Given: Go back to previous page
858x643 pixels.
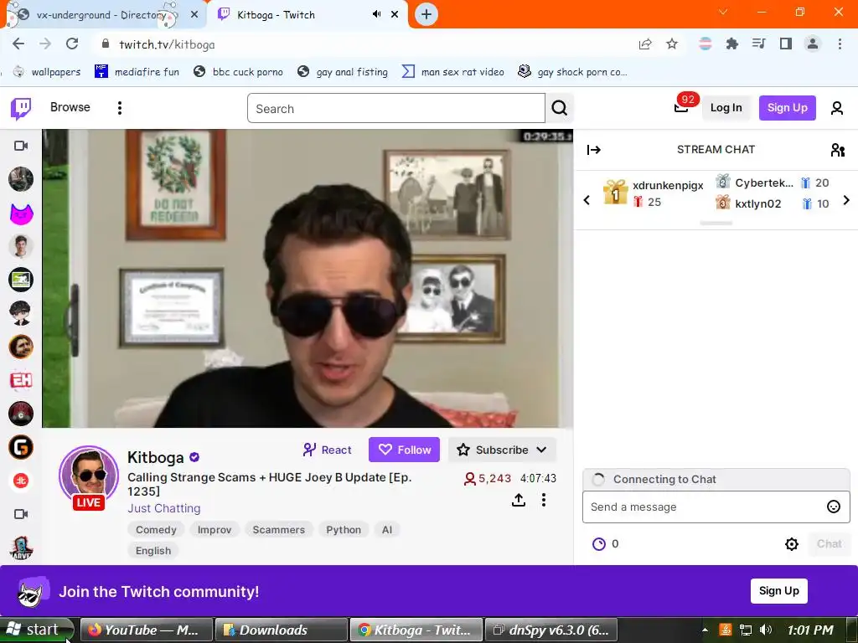Looking at the screenshot, I should (x=18, y=44).
